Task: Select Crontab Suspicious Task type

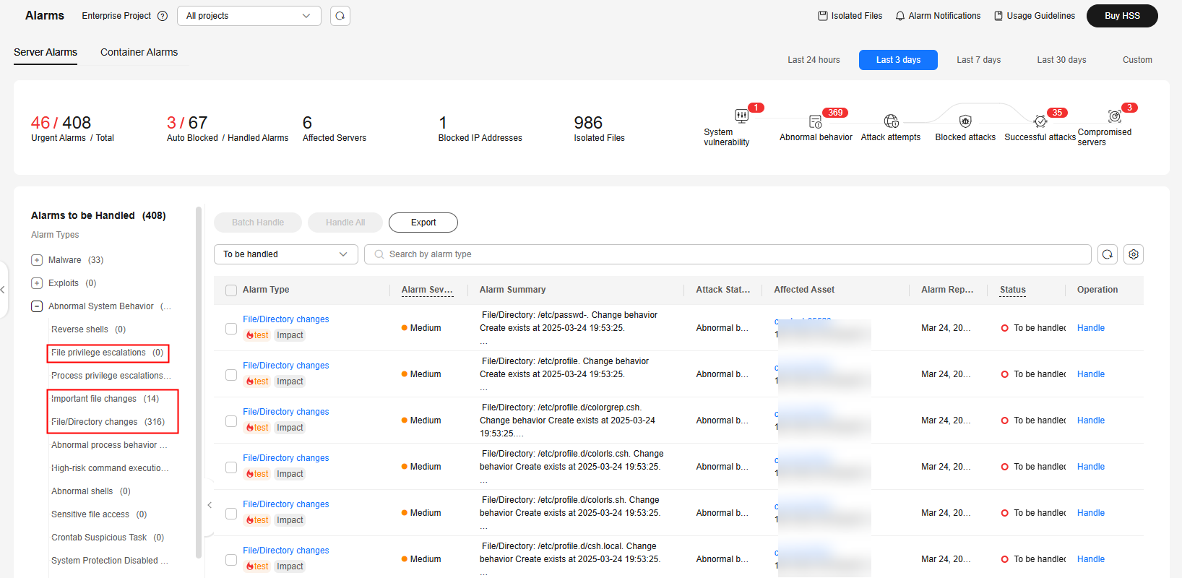Action: coord(108,538)
